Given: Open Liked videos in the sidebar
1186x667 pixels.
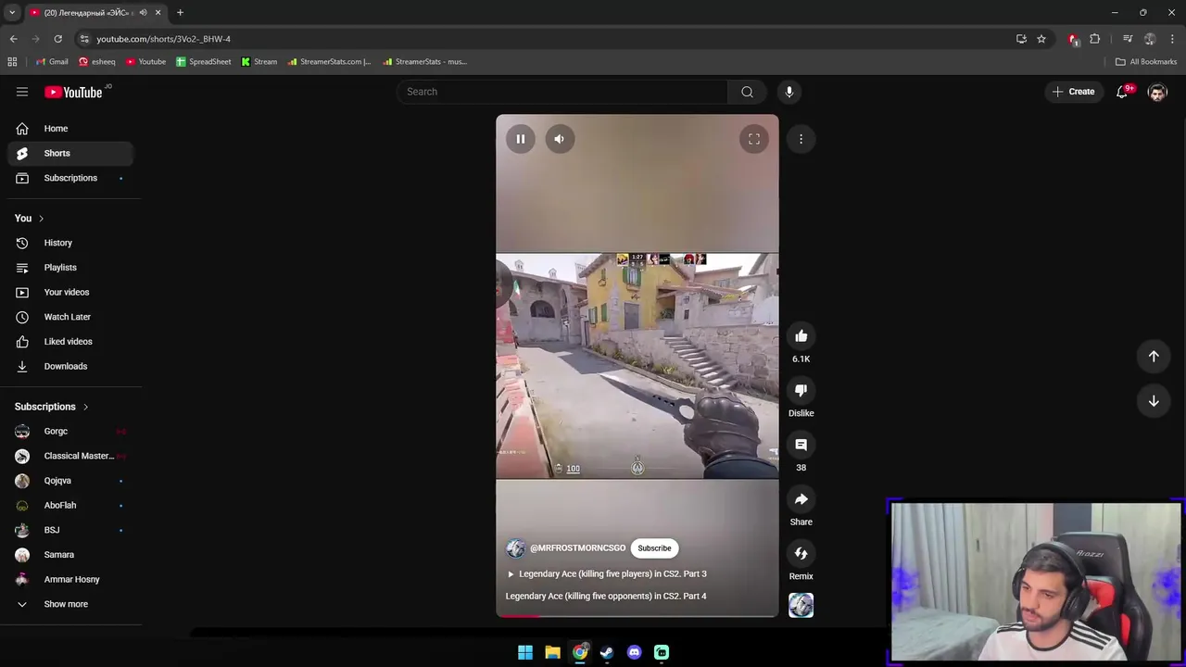Looking at the screenshot, I should (x=70, y=342).
